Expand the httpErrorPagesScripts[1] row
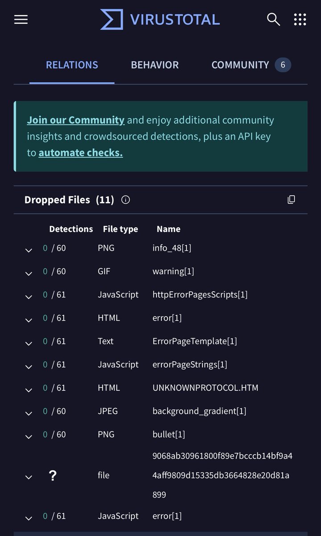The image size is (321, 536). coord(29,297)
